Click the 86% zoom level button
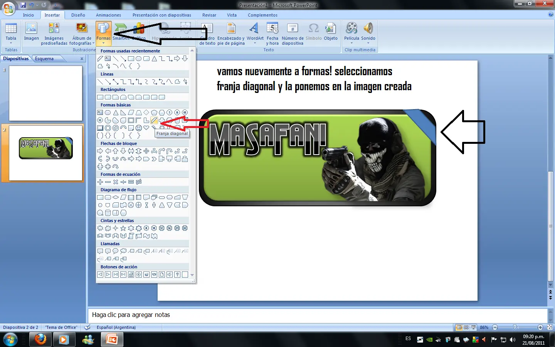 pos(484,327)
